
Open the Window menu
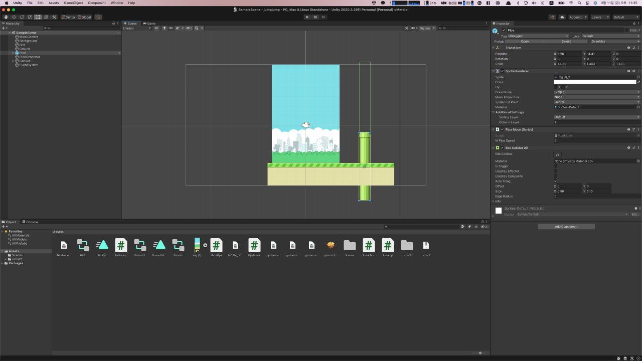[117, 3]
